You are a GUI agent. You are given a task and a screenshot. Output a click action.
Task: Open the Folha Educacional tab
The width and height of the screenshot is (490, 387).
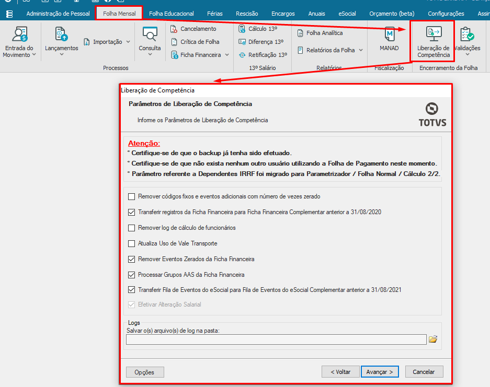(171, 14)
